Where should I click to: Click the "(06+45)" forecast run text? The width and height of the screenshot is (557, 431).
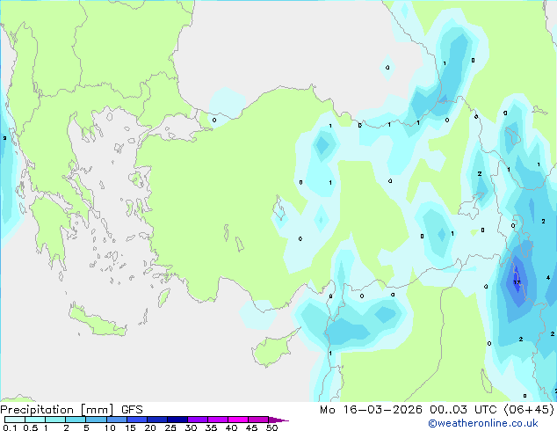tap(529, 410)
